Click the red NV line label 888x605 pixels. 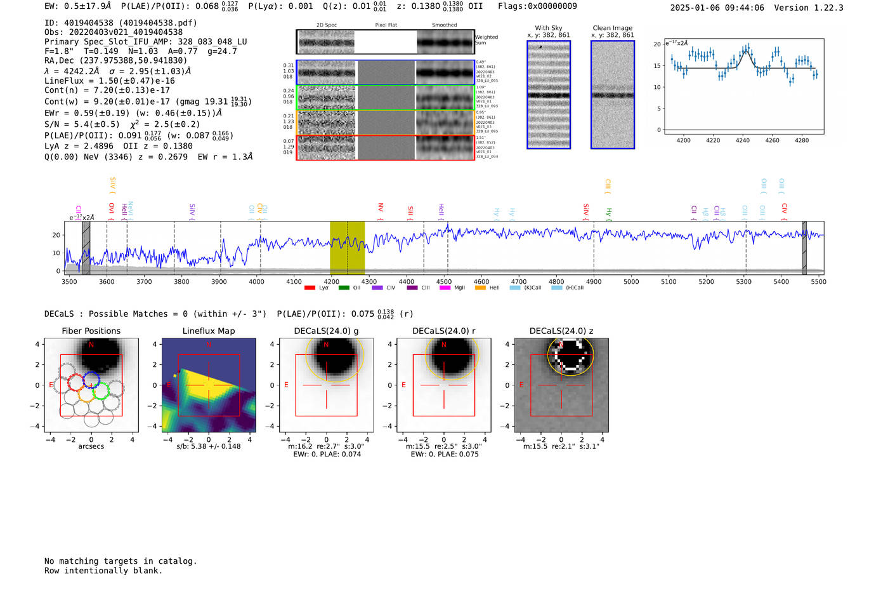[381, 211]
